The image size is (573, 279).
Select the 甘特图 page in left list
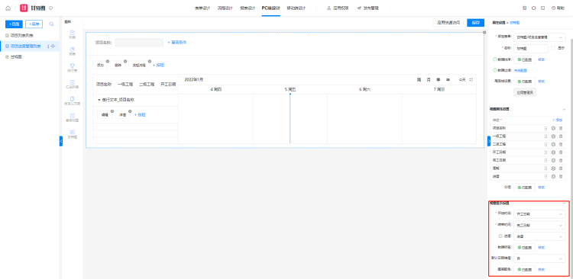pos(16,57)
